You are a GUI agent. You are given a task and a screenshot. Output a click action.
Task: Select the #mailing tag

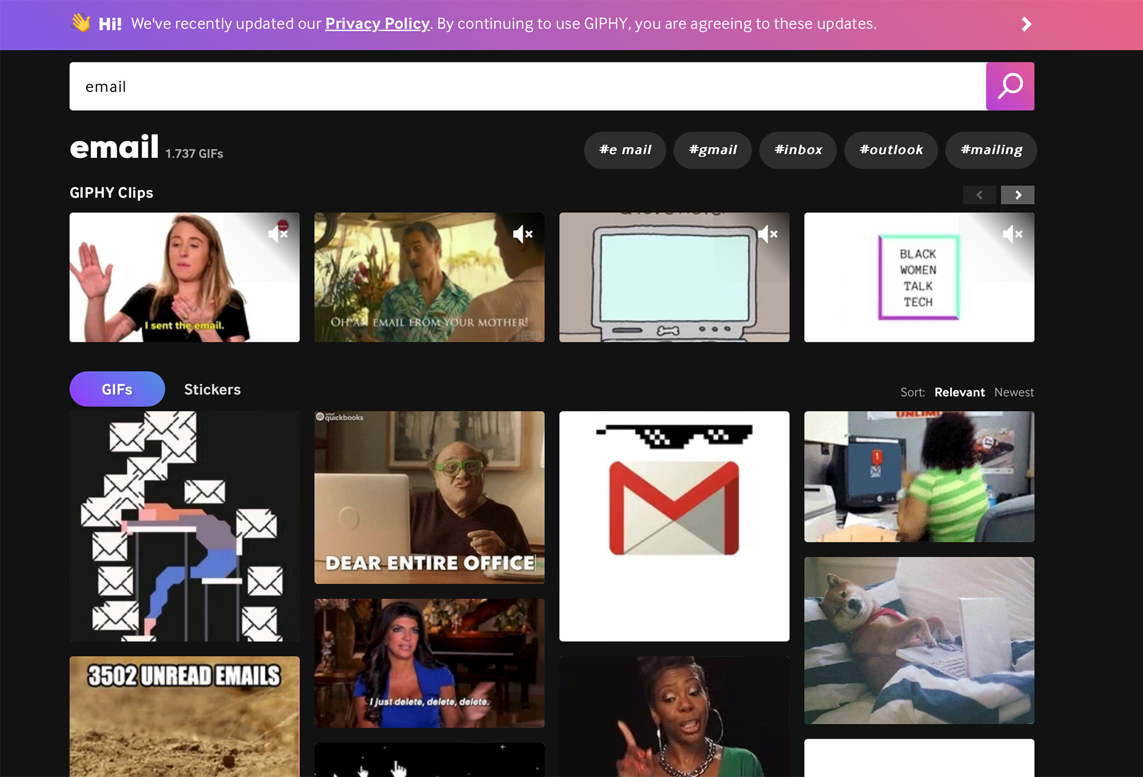[x=991, y=150]
